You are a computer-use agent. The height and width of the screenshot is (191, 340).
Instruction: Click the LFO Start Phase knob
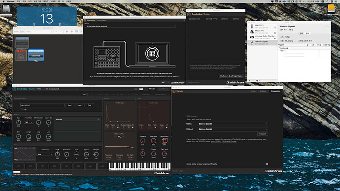click(x=67, y=154)
